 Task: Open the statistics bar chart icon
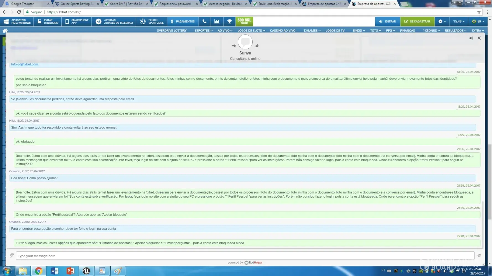click(x=217, y=22)
